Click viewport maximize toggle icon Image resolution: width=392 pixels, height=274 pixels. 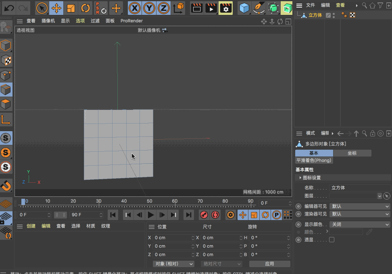point(288,22)
